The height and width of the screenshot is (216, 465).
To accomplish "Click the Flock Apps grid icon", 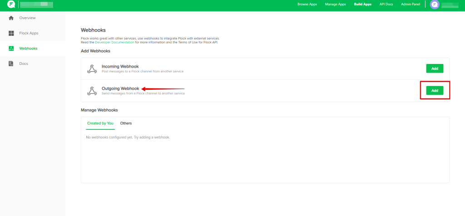I will click(11, 33).
